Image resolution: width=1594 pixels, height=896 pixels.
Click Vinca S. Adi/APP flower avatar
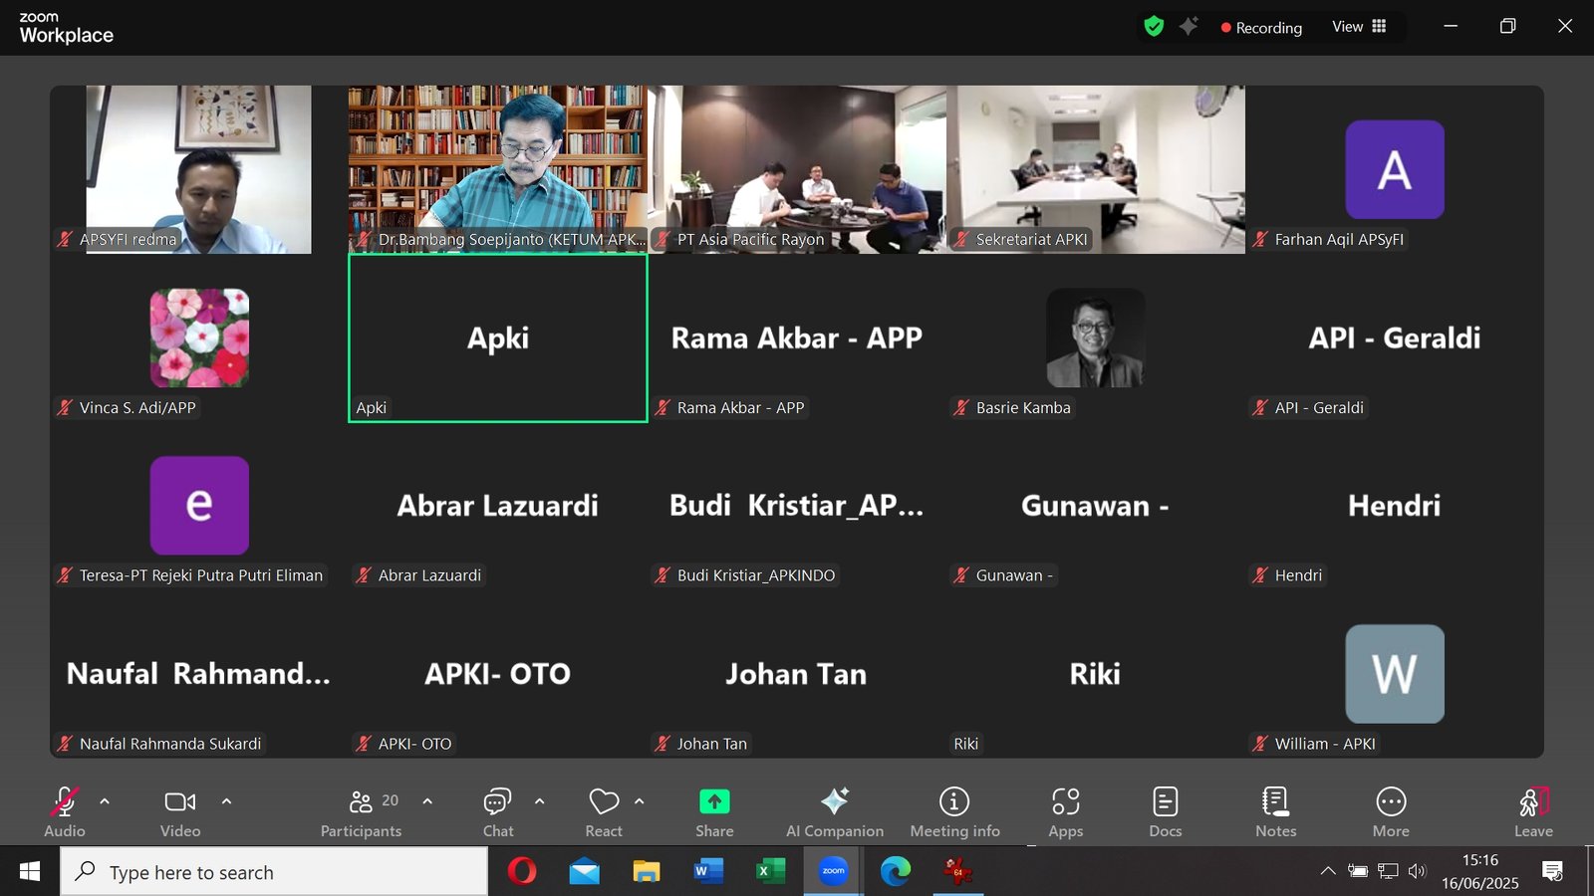(x=199, y=337)
